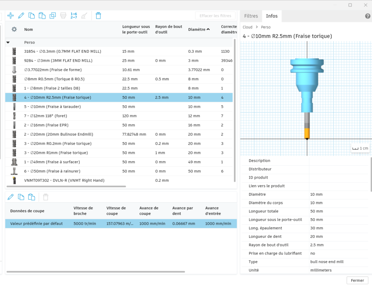Click the duplicate tool icon

point(53,15)
